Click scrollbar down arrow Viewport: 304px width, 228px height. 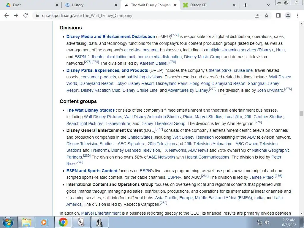301,213
